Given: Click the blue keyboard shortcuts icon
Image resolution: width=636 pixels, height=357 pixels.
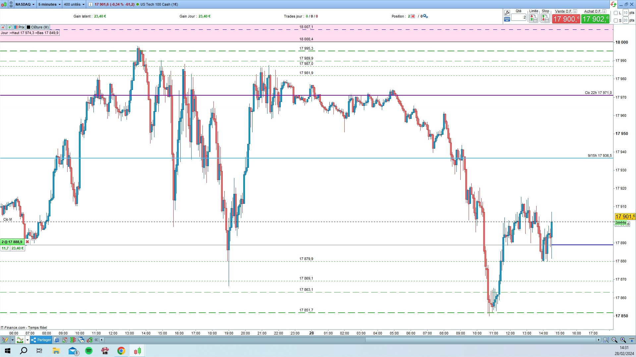Looking at the screenshot, I should 507,20.
